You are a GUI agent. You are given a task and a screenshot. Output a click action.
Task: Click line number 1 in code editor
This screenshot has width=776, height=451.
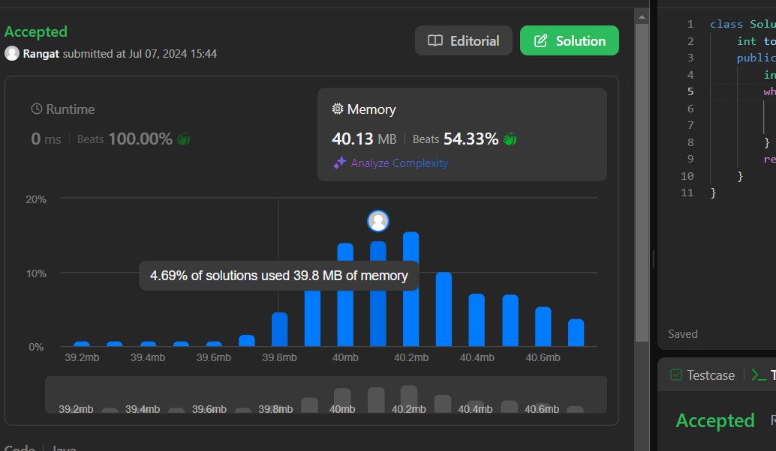(690, 24)
